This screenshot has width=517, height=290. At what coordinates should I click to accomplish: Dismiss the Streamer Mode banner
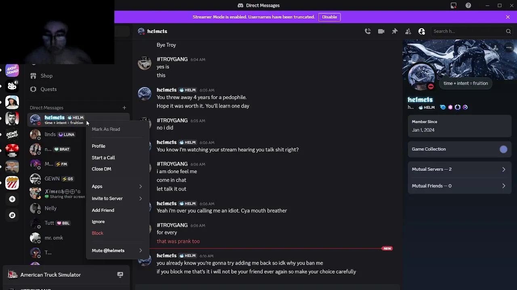click(x=508, y=17)
